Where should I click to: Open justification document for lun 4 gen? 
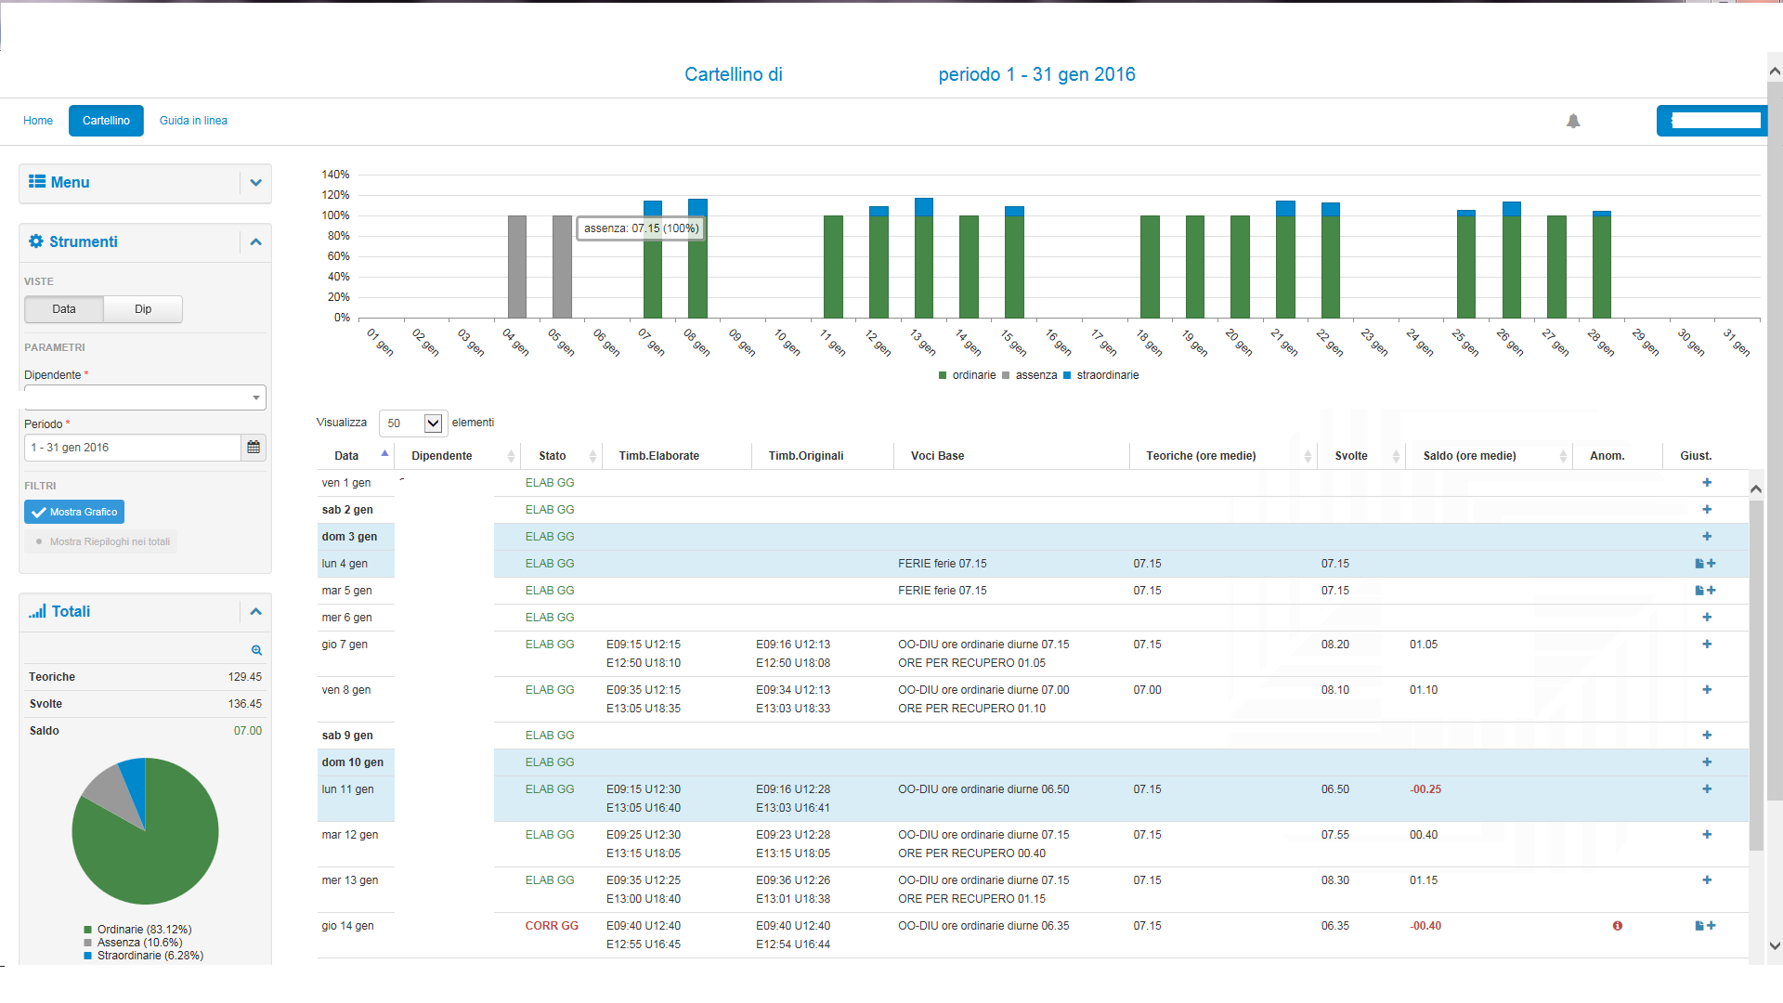click(x=1699, y=564)
